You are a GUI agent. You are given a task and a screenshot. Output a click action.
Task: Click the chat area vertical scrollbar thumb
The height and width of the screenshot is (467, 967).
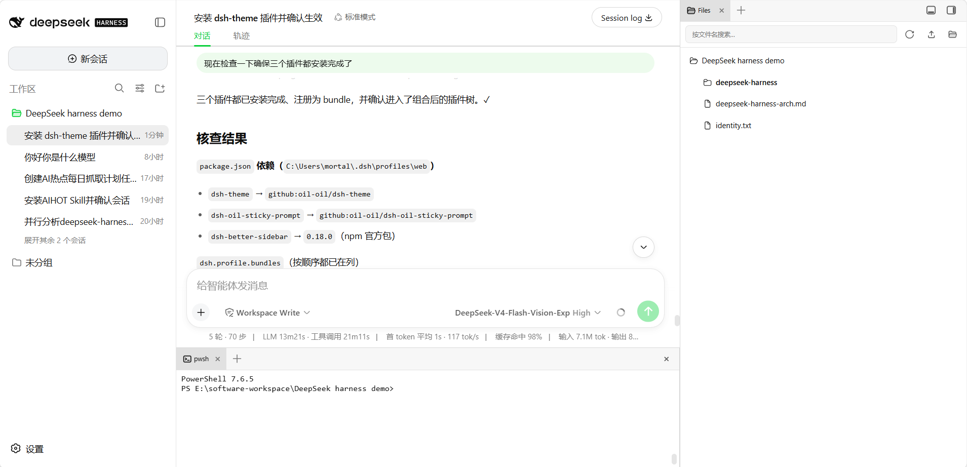pos(677,321)
